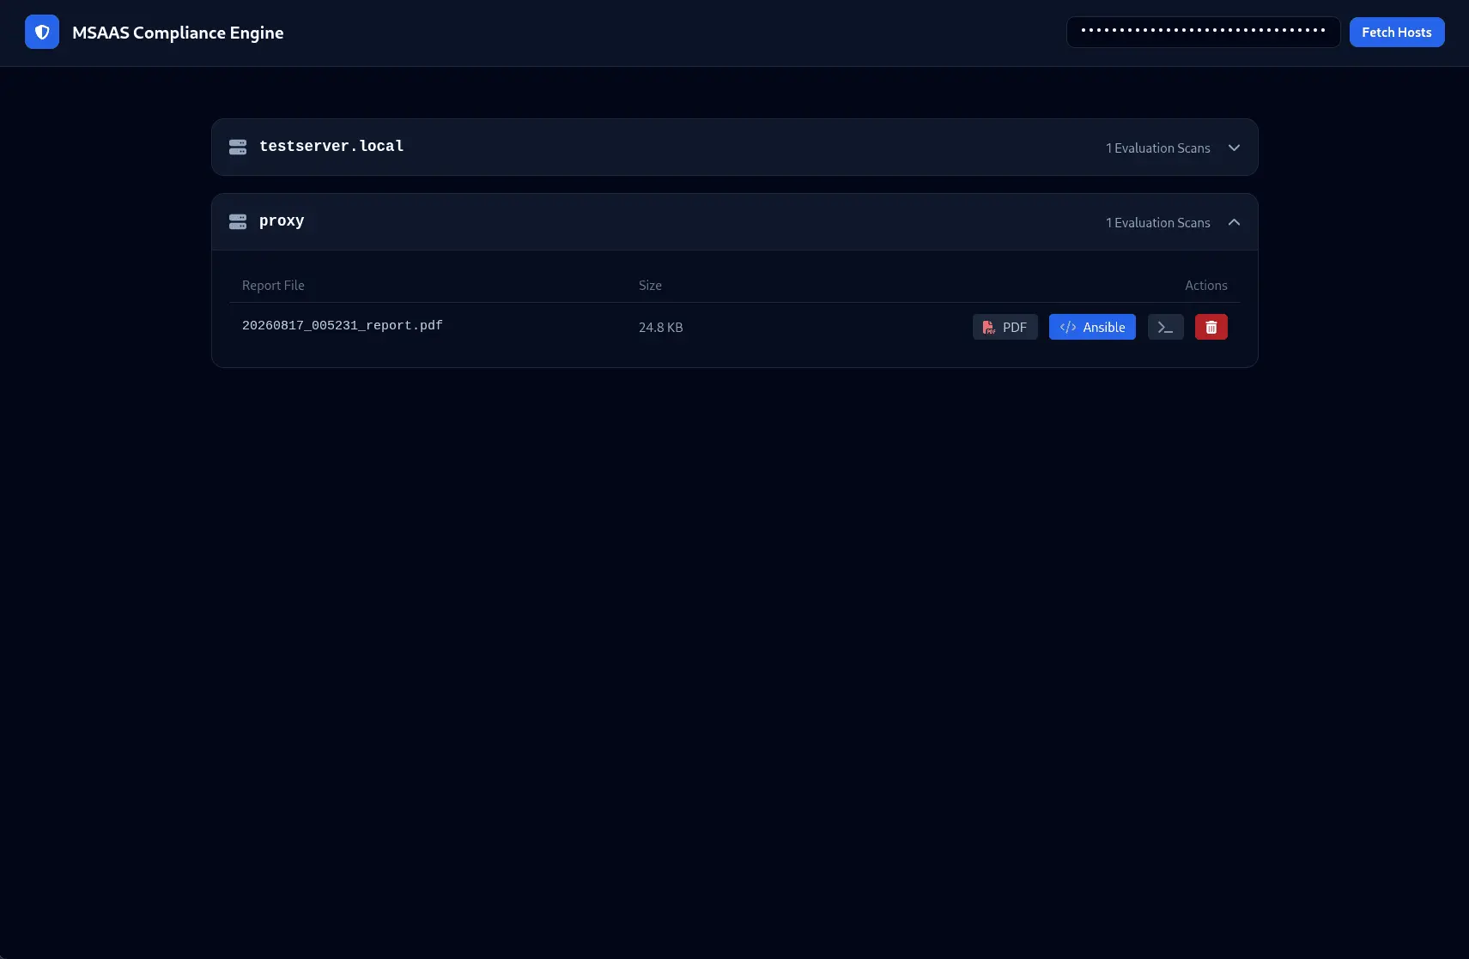Collapse the proxy host with the chevron-up arrow
This screenshot has width=1469, height=959.
tap(1234, 222)
